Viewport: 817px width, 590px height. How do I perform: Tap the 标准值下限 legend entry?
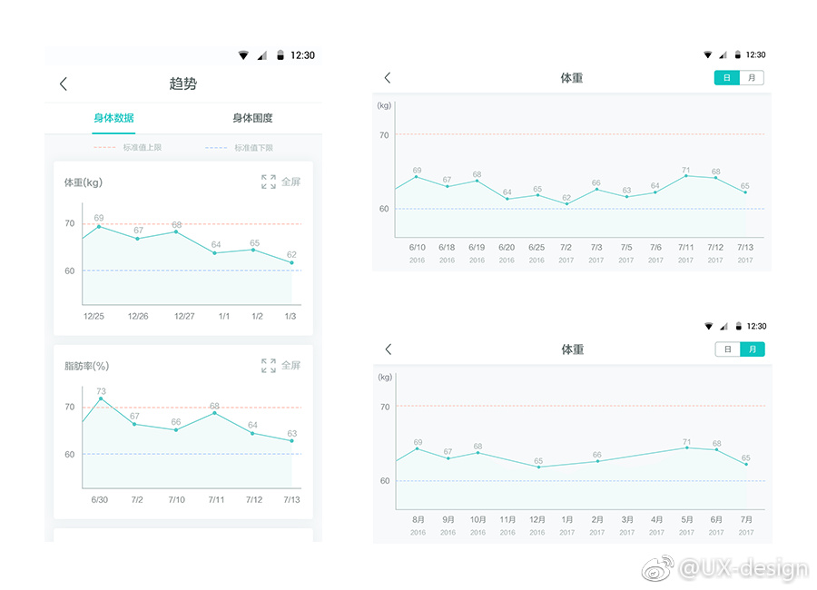pos(240,147)
